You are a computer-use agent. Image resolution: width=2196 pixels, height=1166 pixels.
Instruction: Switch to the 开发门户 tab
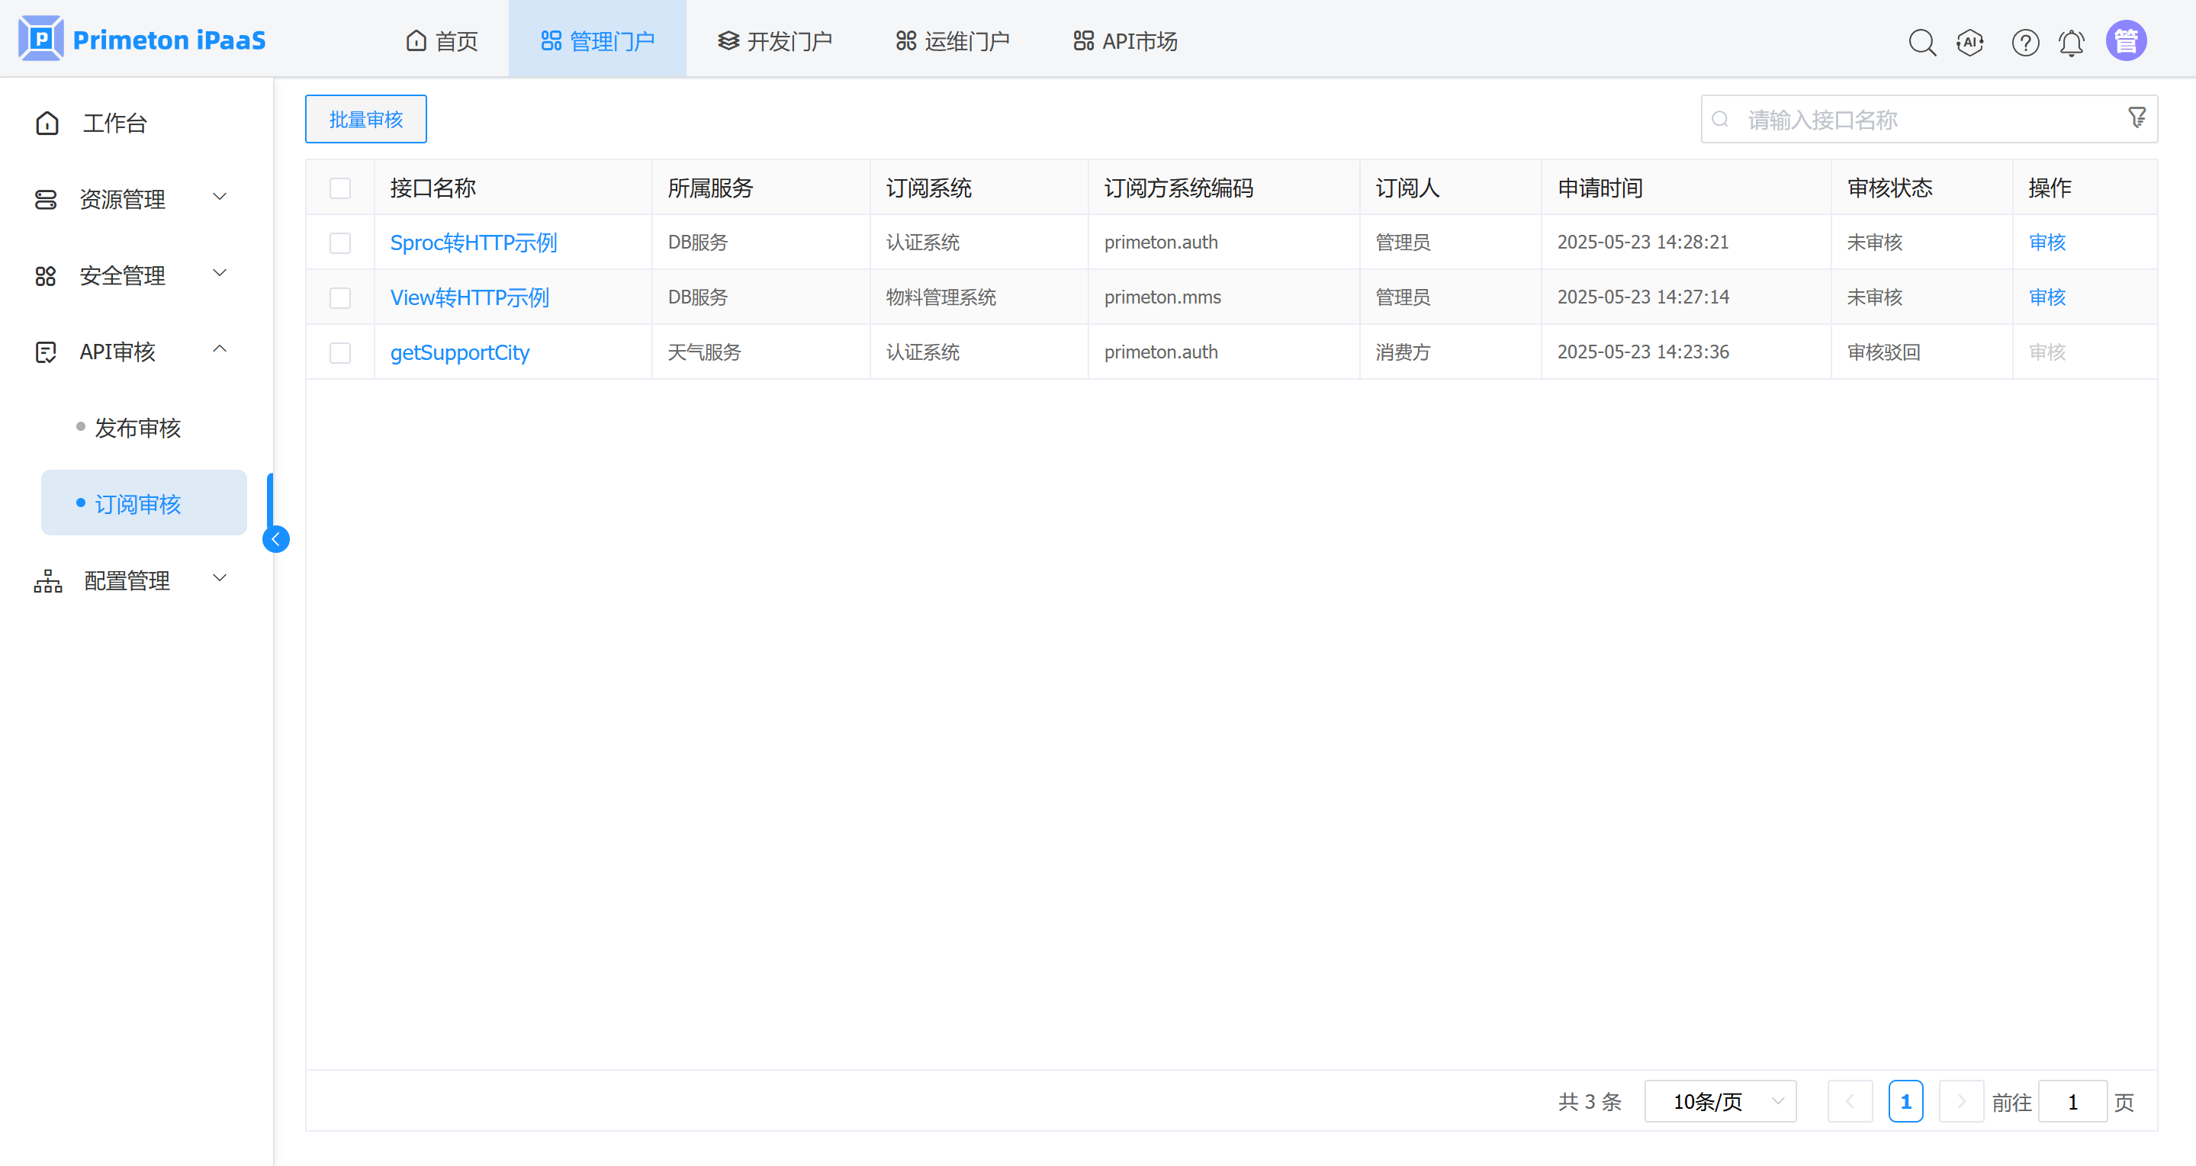coord(774,41)
